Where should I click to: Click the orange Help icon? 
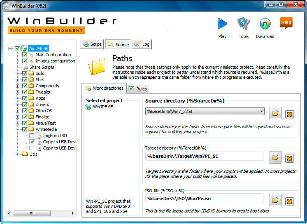point(286,23)
